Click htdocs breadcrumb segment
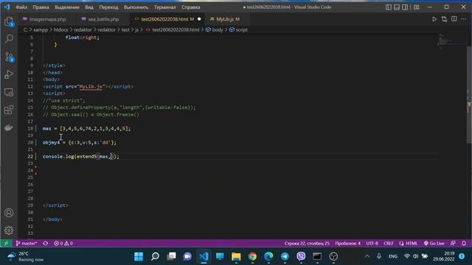The height and width of the screenshot is (265, 472). [60, 29]
